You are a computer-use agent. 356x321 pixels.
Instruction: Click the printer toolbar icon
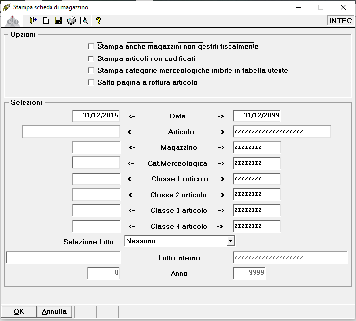pos(71,21)
